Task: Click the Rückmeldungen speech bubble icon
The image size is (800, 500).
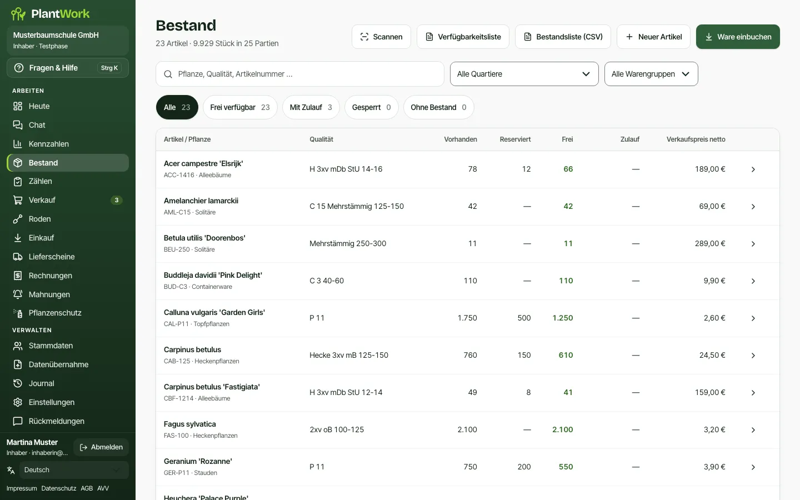Action: coord(18,421)
